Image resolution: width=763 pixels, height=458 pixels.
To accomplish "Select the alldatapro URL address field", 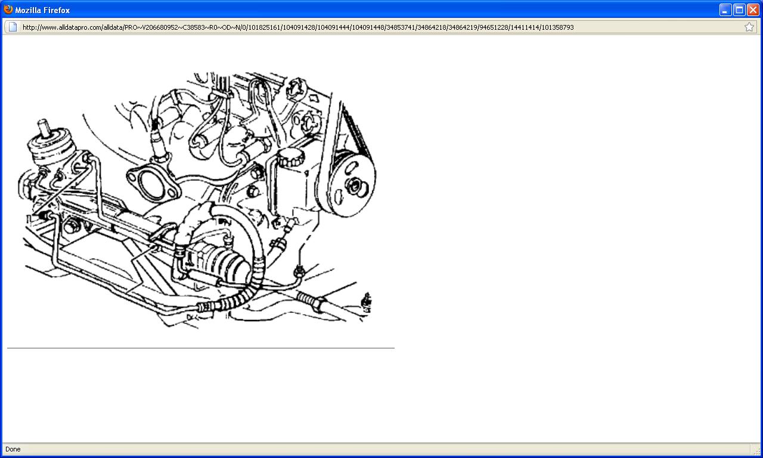I will coord(380,27).
